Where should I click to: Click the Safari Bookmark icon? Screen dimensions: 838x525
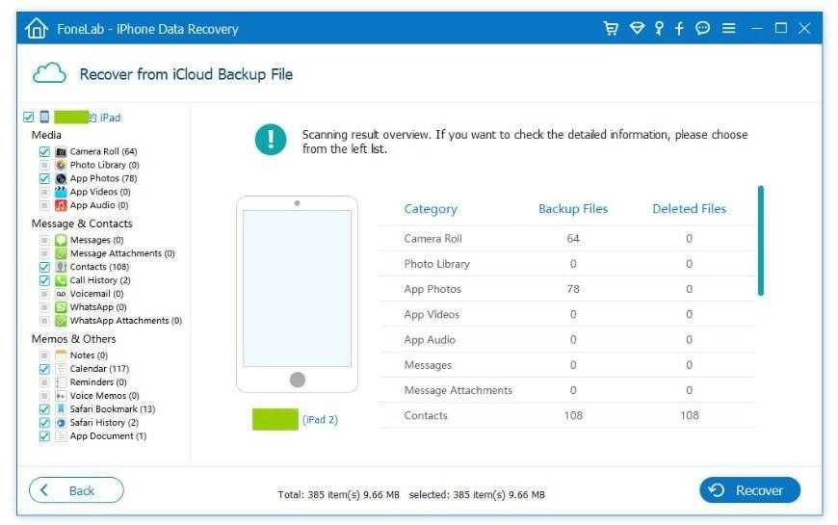(x=61, y=409)
